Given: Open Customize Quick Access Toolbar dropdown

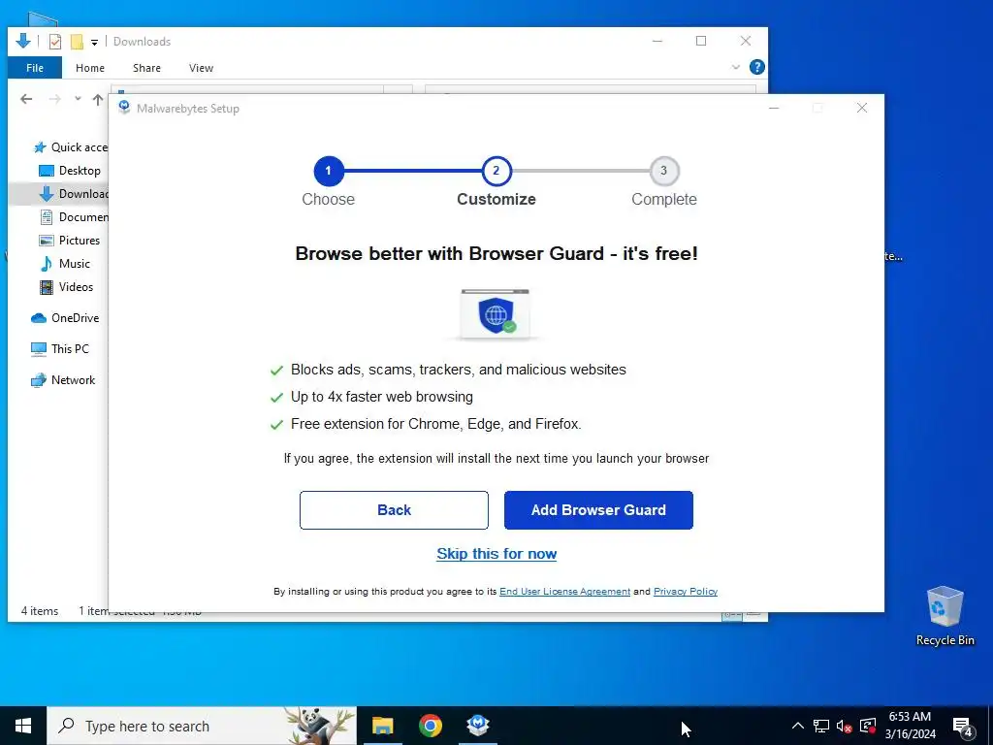Looking at the screenshot, I should click(x=94, y=43).
